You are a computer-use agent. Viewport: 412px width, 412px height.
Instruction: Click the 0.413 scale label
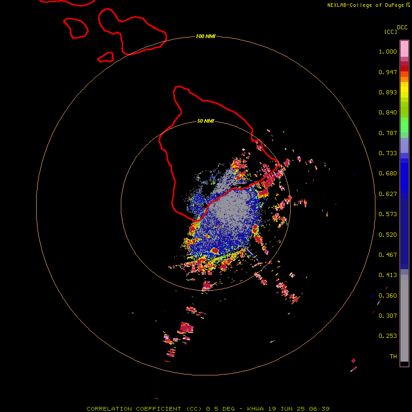click(388, 275)
